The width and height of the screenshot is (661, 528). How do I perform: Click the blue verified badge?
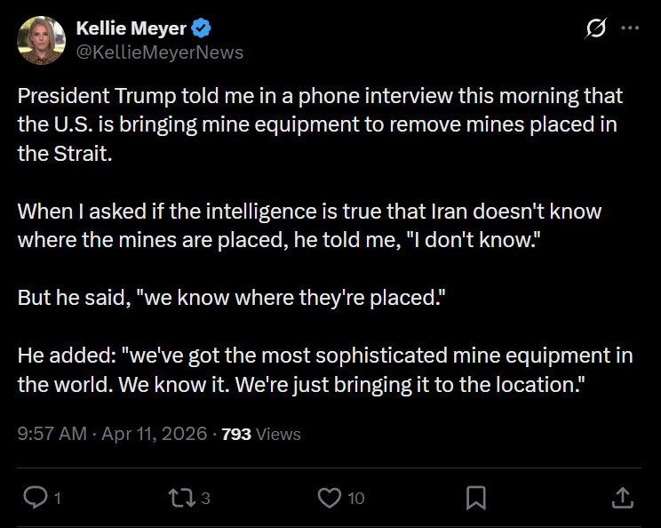203,29
